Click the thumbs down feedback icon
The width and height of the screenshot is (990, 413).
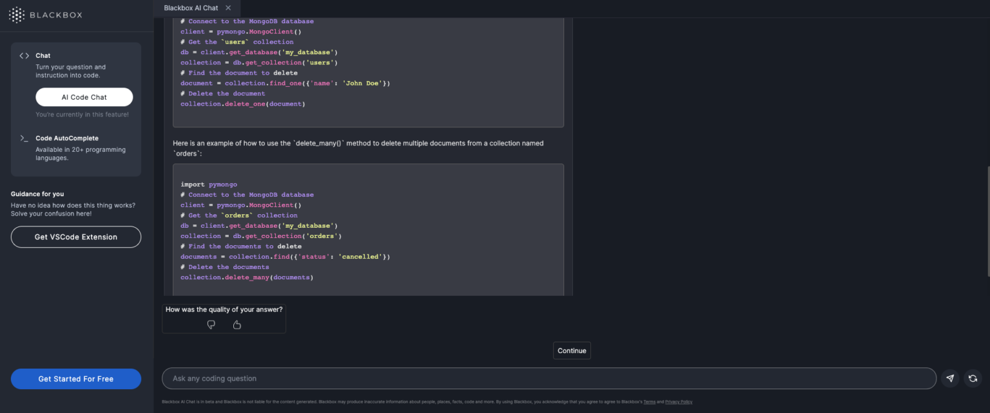pos(211,325)
